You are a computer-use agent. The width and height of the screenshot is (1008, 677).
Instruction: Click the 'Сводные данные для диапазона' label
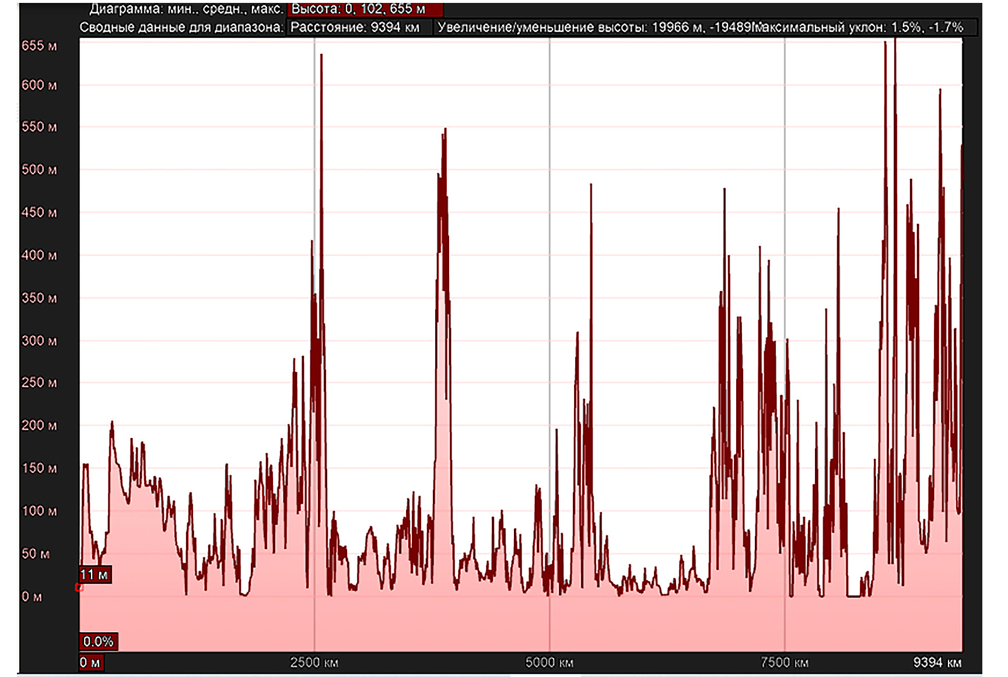point(181,27)
